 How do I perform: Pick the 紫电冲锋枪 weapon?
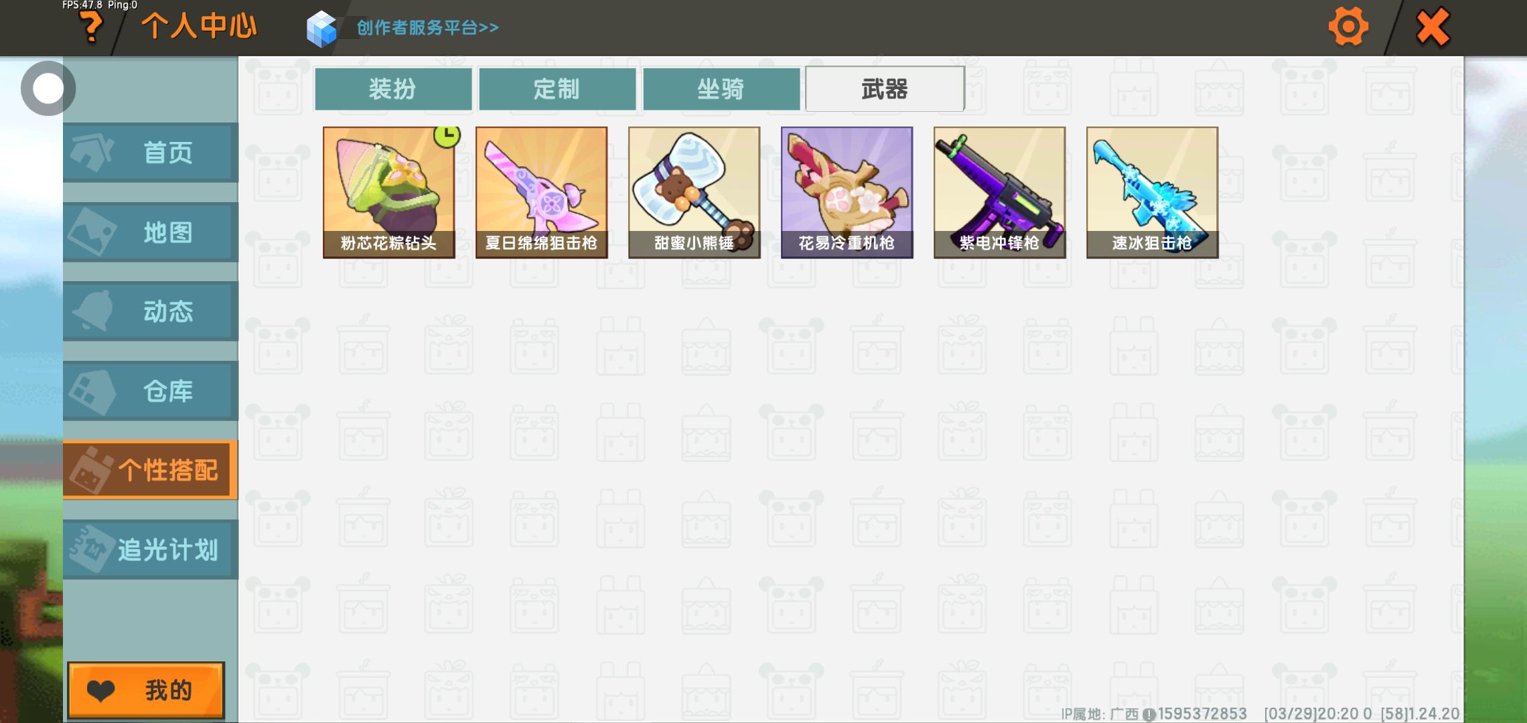click(999, 192)
